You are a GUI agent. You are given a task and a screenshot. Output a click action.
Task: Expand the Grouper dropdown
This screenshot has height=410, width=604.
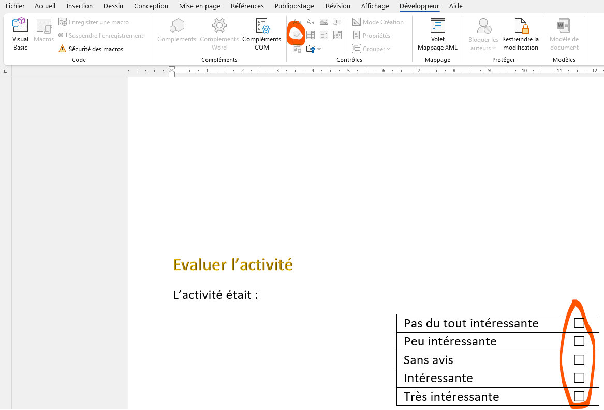click(371, 49)
